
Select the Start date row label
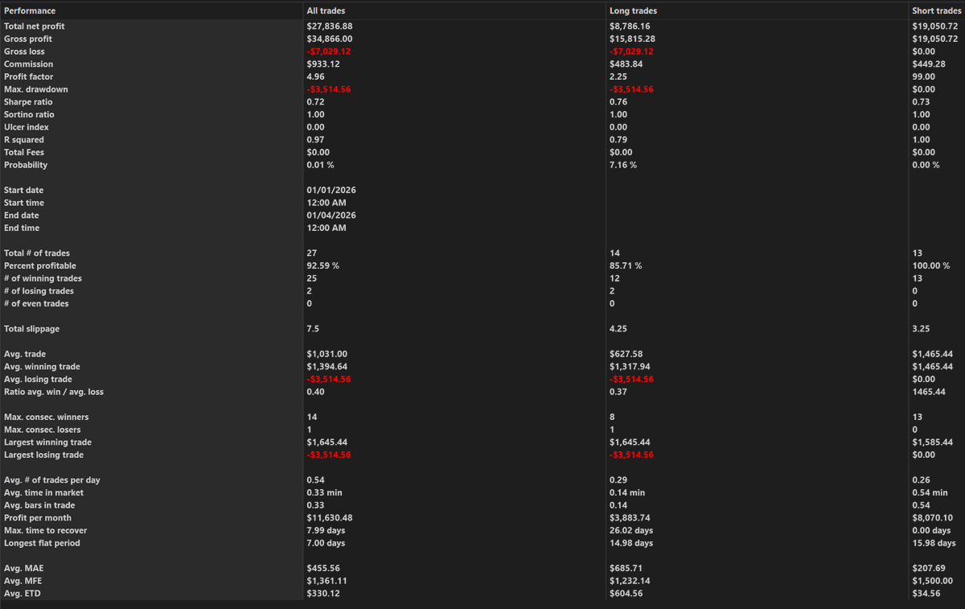[24, 190]
